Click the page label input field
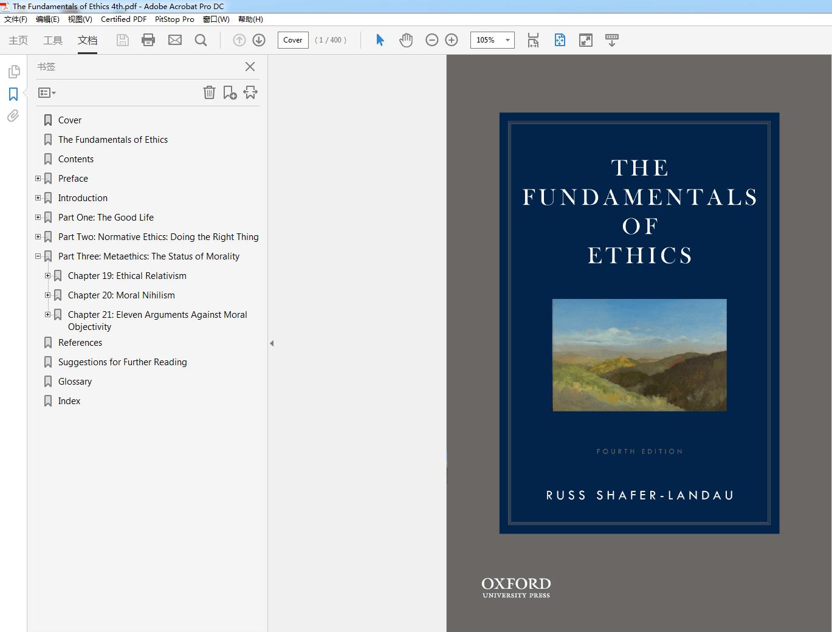Viewport: 832px width, 632px height. [293, 40]
